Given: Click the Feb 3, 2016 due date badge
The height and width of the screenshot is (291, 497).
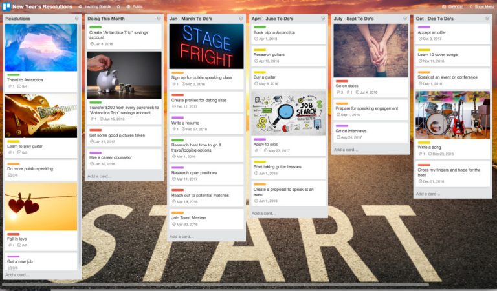Looking at the screenshot, I should [x=193, y=84].
